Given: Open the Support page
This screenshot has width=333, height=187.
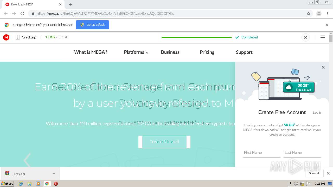Looking at the screenshot, I should (x=244, y=52).
